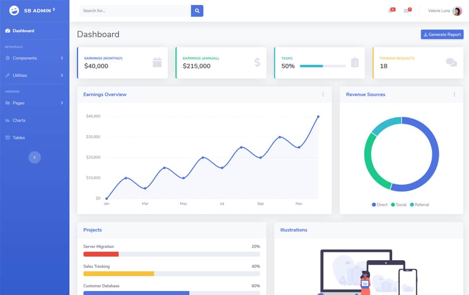Toggle the Direct legend item in chart
469x295 pixels.
pos(380,205)
